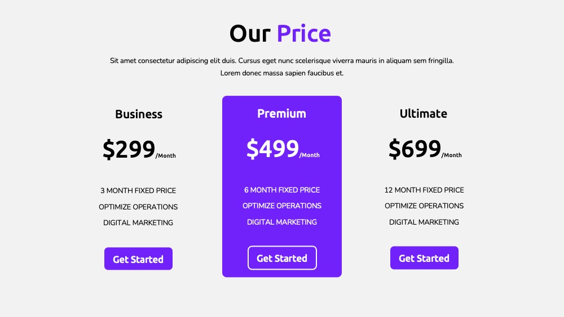Click 6 MONTH FIXED PRICE feature
The image size is (564, 317).
click(x=282, y=190)
